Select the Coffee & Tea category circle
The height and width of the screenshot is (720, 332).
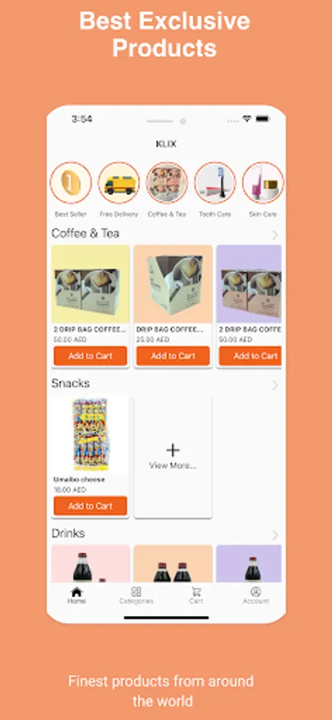tap(167, 182)
